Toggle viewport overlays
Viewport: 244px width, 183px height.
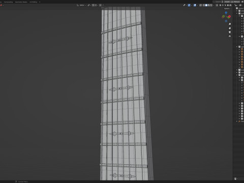click(x=195, y=5)
